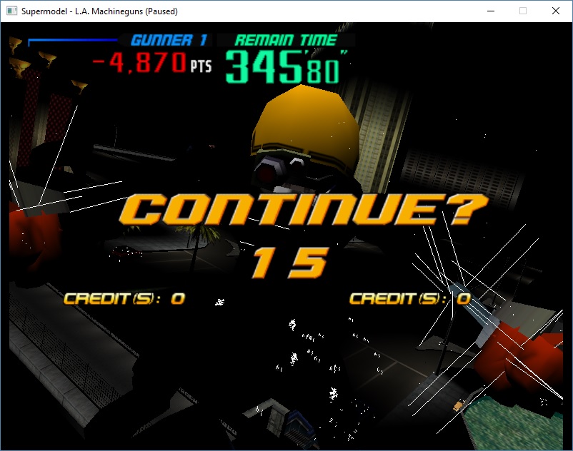Viewport: 573px width, 451px height.
Task: Close the Supermodel window
Action: point(555,11)
